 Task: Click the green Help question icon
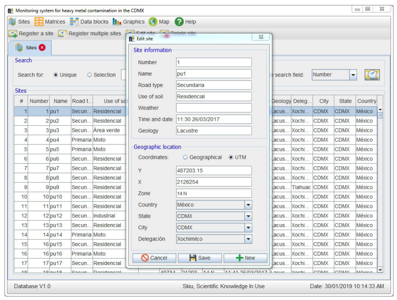point(179,22)
